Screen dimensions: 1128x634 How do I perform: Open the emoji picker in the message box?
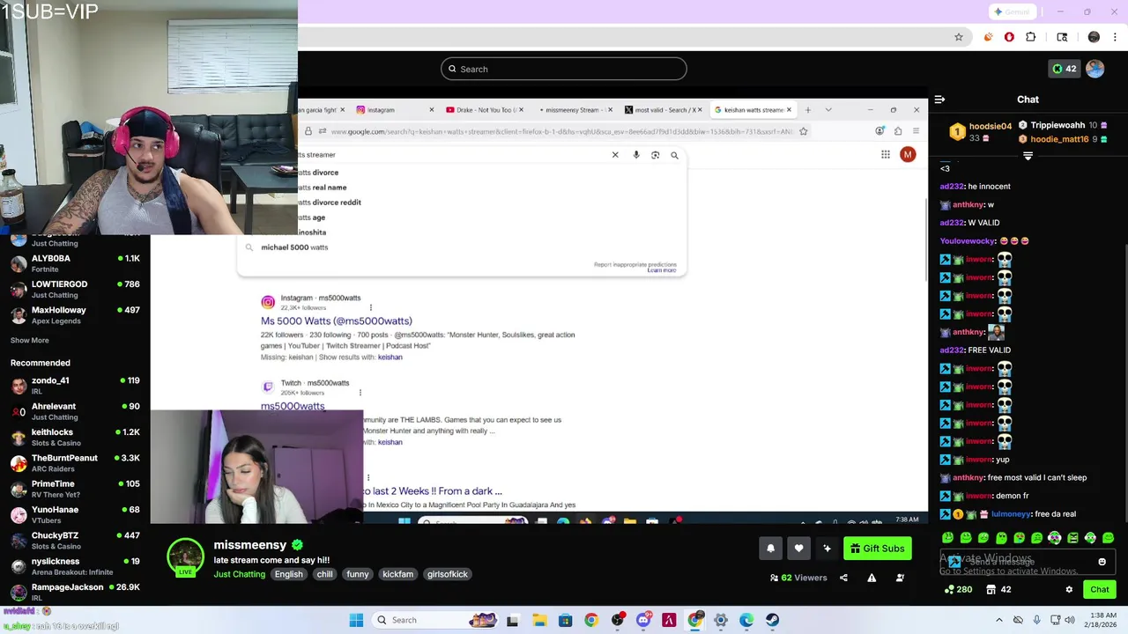(1102, 562)
